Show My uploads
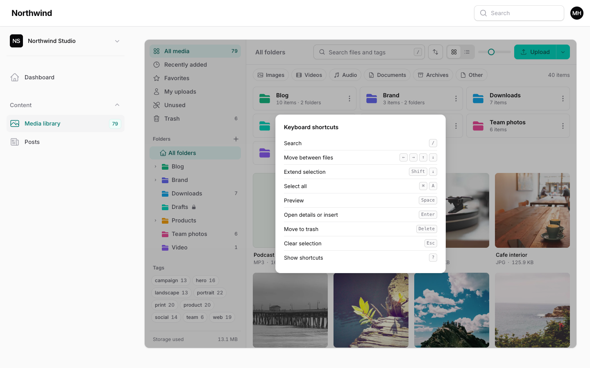The height and width of the screenshot is (368, 590). pos(195,92)
